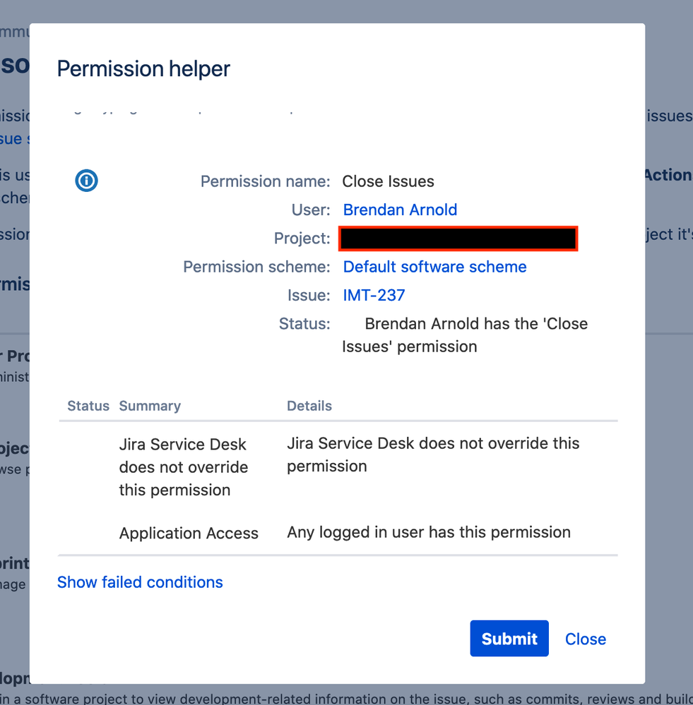Click the status text 'Brendan Arnold has the Close Issues permission'

[465, 335]
